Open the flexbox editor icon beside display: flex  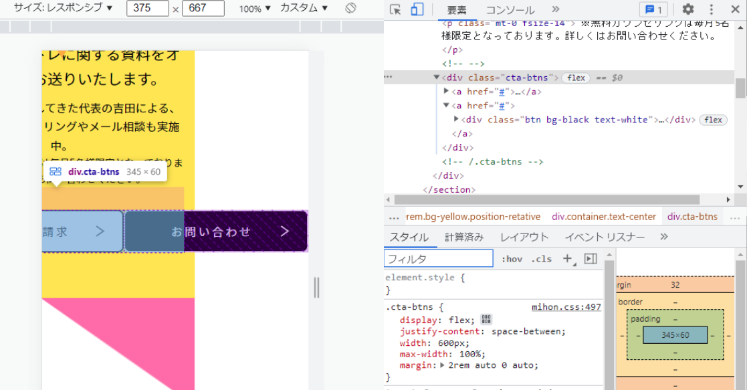coord(486,320)
